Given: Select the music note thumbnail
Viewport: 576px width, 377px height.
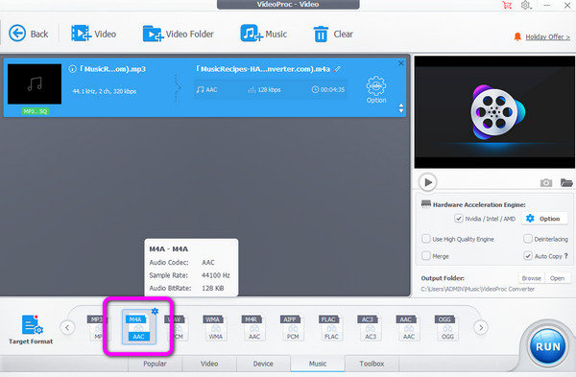Looking at the screenshot, I should pos(35,84).
